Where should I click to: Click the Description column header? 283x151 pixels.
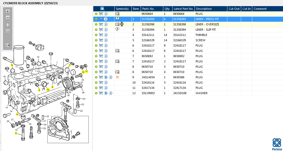pos(204,9)
